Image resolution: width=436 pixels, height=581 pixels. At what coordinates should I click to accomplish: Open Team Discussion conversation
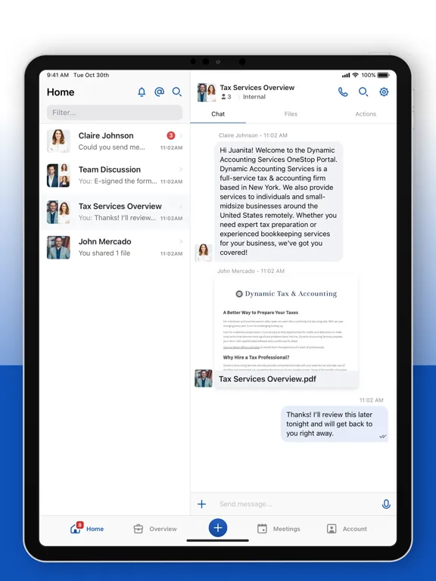tap(114, 176)
